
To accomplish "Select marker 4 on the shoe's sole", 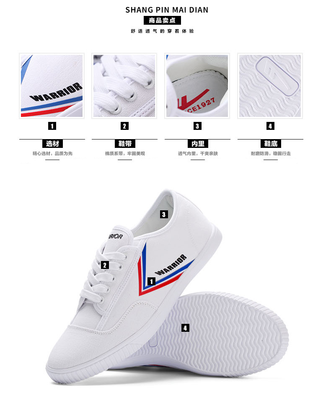I will 185,328.
